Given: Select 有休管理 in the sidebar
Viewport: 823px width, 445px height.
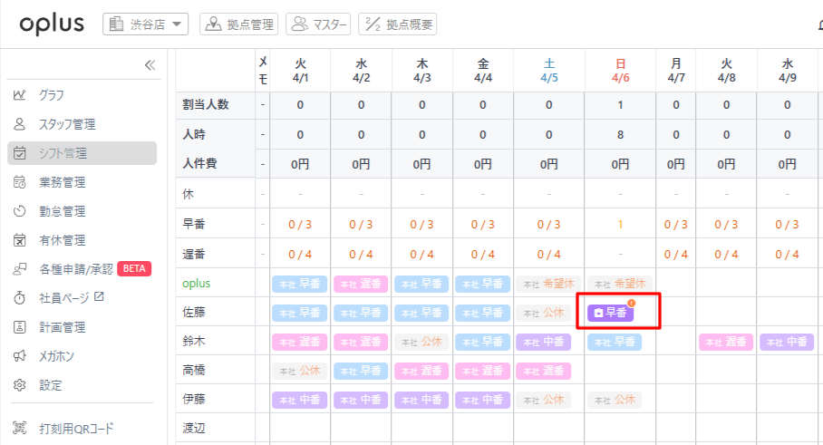Looking at the screenshot, I should (62, 240).
